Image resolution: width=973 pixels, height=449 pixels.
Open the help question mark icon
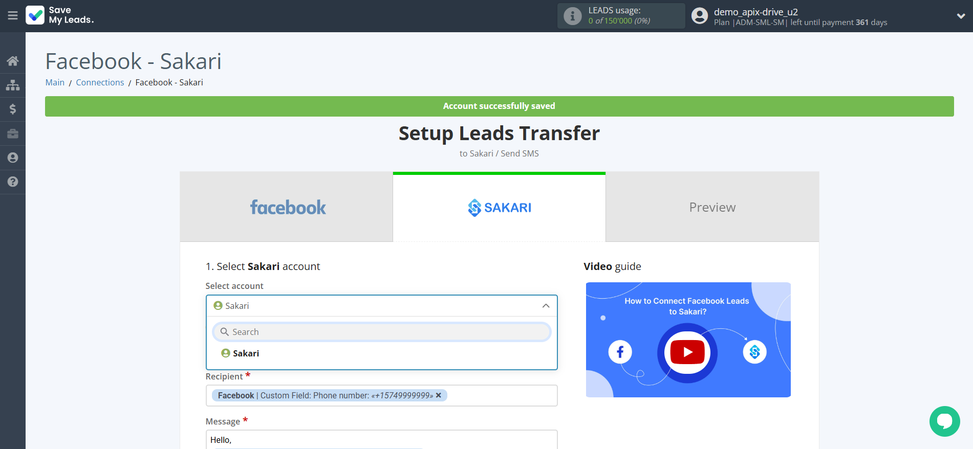(13, 182)
